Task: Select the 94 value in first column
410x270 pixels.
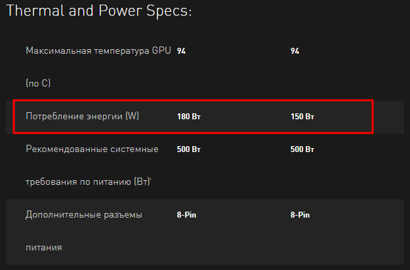Action: point(182,51)
